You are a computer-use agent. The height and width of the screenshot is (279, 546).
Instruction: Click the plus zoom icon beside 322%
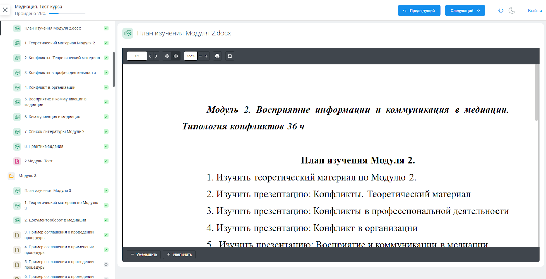click(206, 56)
